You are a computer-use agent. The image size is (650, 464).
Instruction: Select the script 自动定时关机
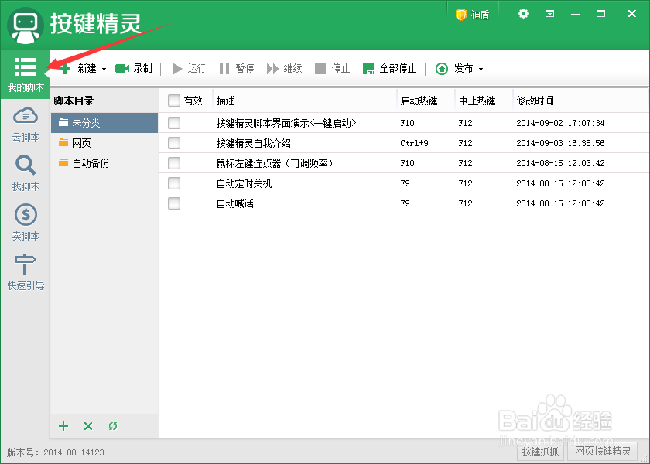244,183
